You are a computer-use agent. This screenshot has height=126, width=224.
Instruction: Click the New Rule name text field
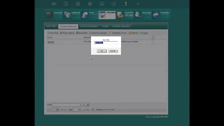106,43
